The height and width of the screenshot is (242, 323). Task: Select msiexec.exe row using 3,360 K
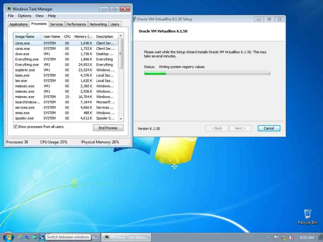pyautogui.click(x=66, y=86)
